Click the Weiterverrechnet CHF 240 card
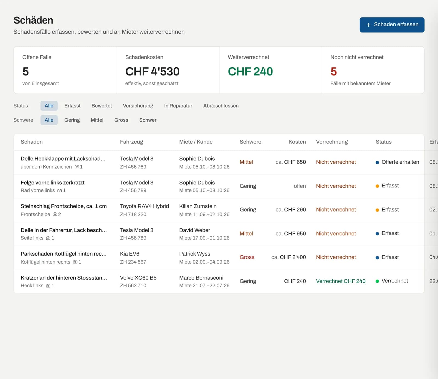The width and height of the screenshot is (438, 379). coord(270,70)
